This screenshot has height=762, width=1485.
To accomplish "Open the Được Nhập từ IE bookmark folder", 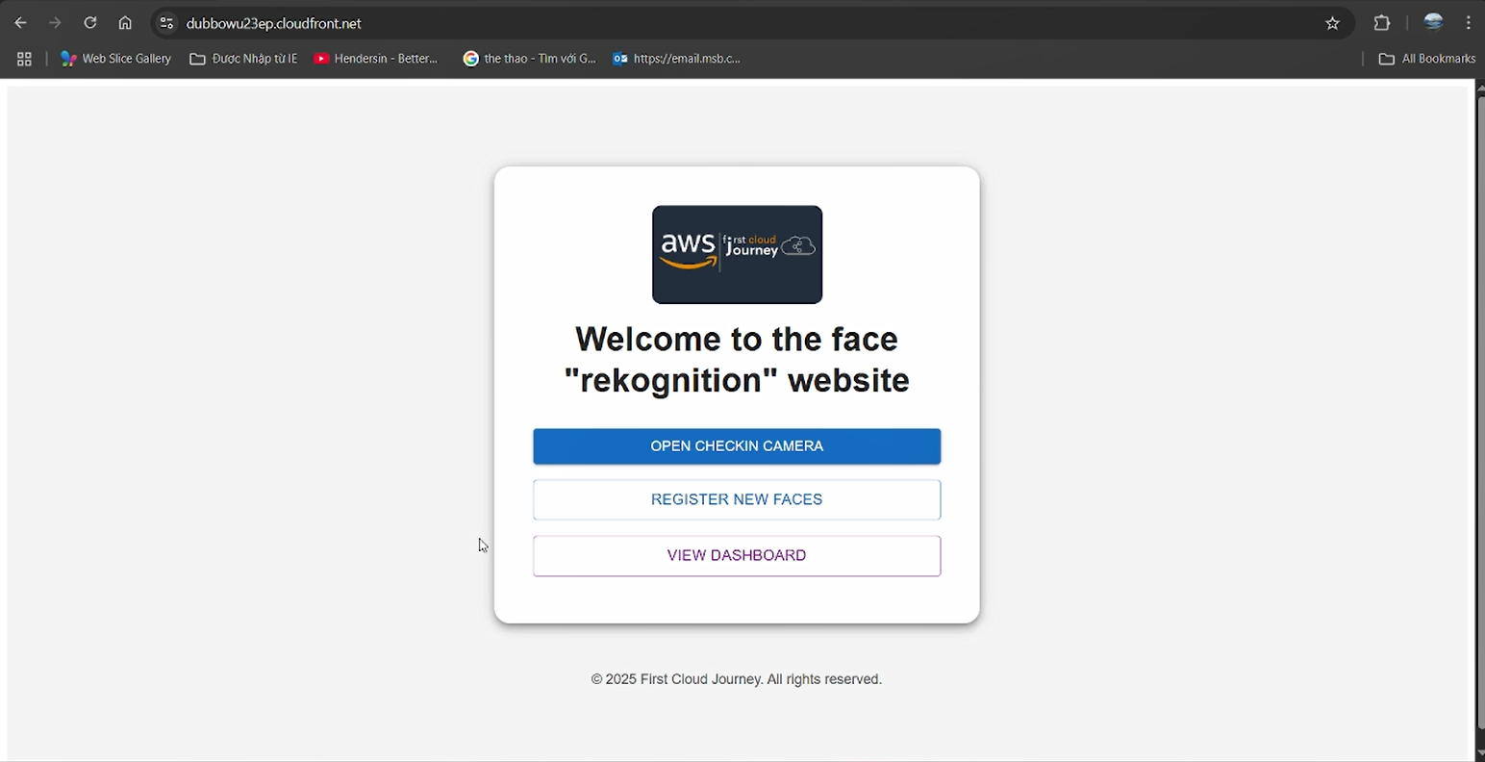I will (243, 59).
